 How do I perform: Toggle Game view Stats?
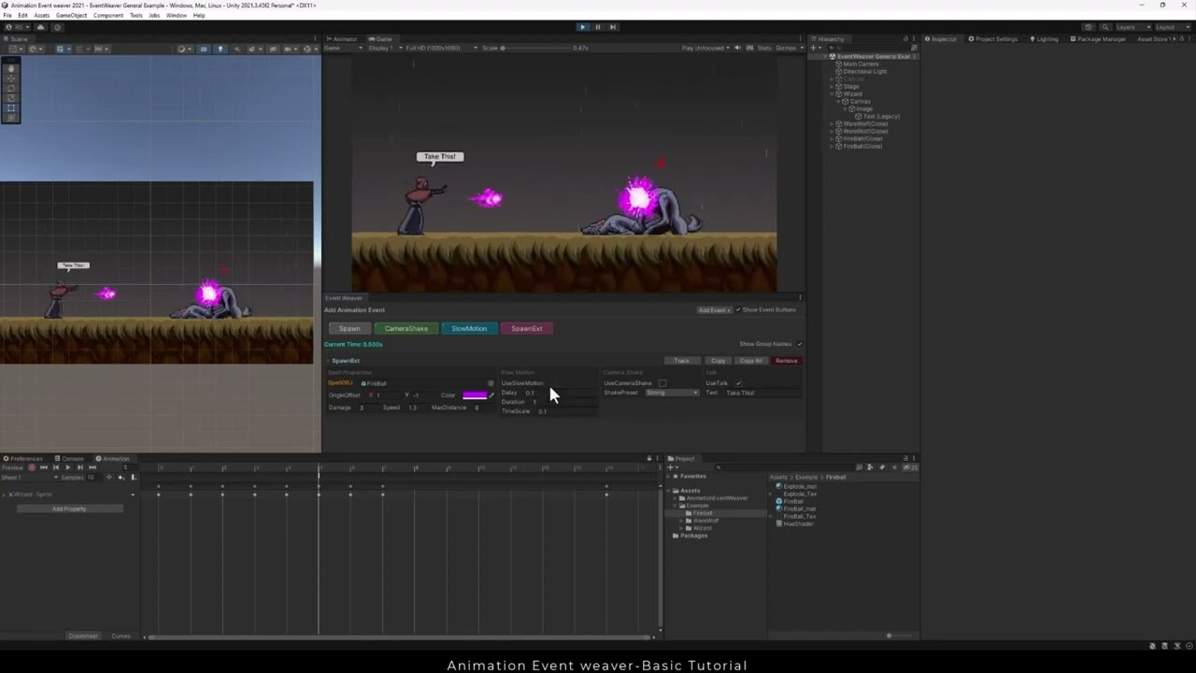click(764, 49)
